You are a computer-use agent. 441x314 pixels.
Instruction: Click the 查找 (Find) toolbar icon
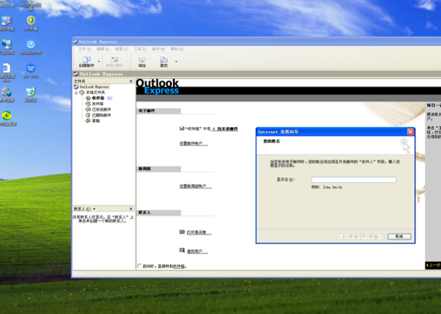(x=163, y=61)
